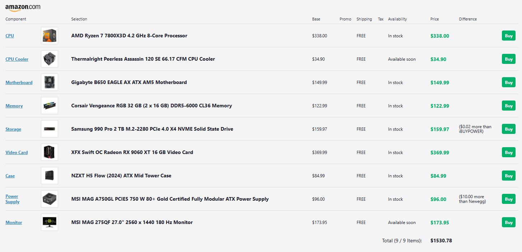Click the Corsair Vengeance RGB memory thumbnail

[x=50, y=106]
